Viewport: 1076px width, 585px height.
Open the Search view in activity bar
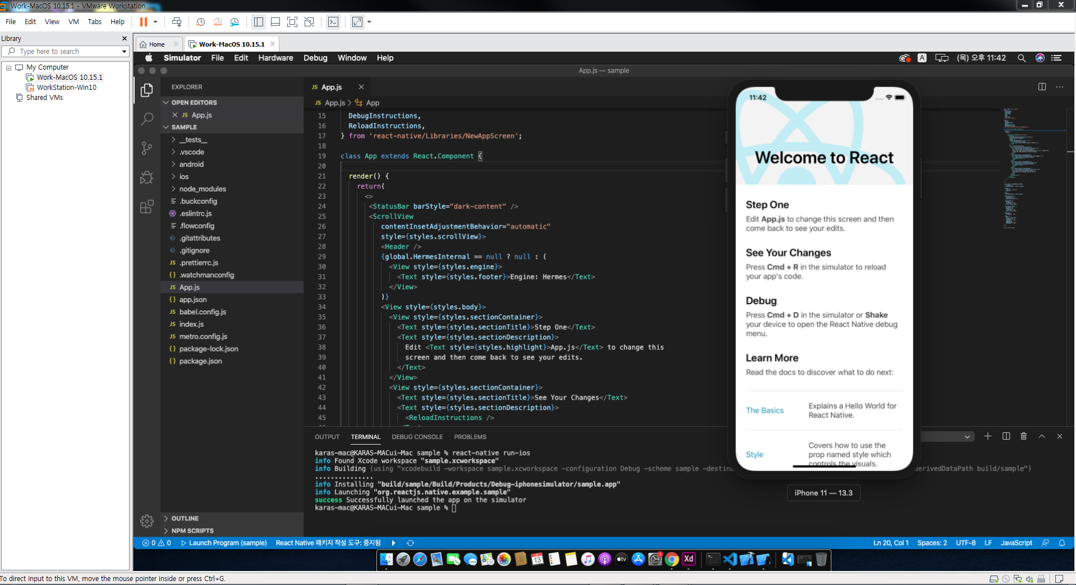[x=147, y=119]
